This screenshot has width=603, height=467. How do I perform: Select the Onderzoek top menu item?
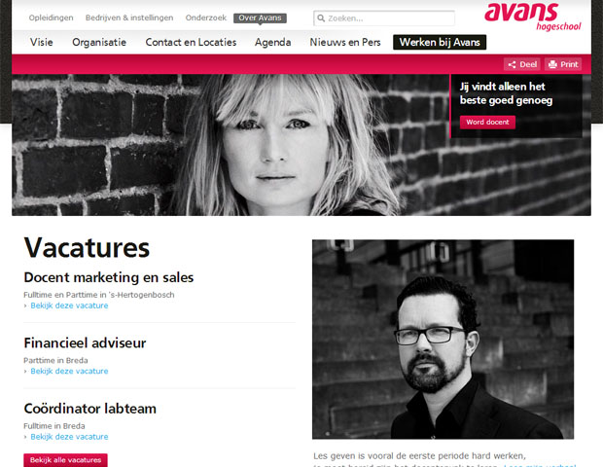(x=206, y=18)
